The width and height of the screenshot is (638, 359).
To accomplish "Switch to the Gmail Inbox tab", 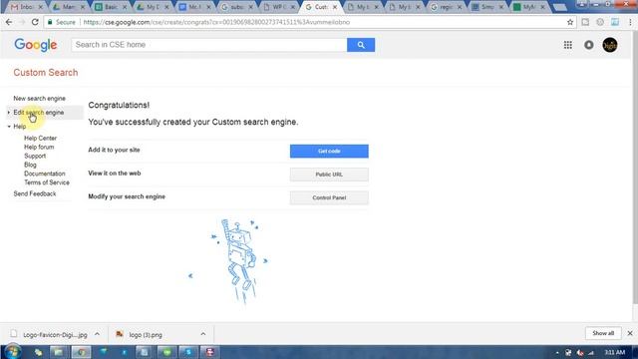I will [x=25, y=7].
